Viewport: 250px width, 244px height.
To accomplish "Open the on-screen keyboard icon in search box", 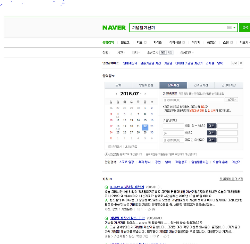I will 229,28.
